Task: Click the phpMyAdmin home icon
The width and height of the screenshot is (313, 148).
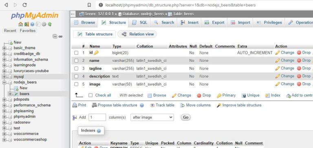Action: [x=20, y=24]
